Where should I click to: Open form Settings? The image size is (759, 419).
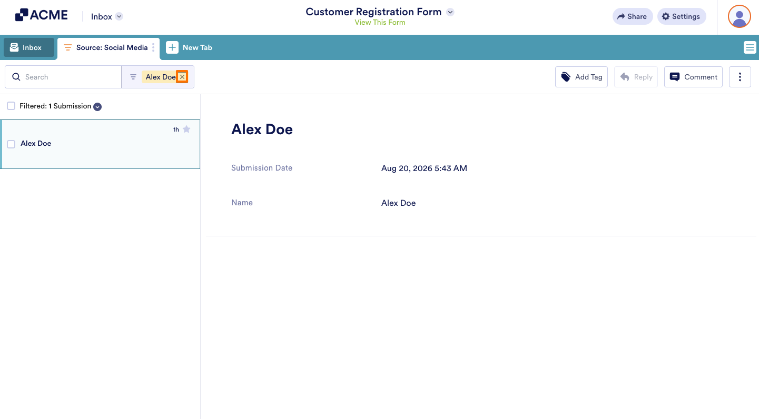click(x=682, y=16)
